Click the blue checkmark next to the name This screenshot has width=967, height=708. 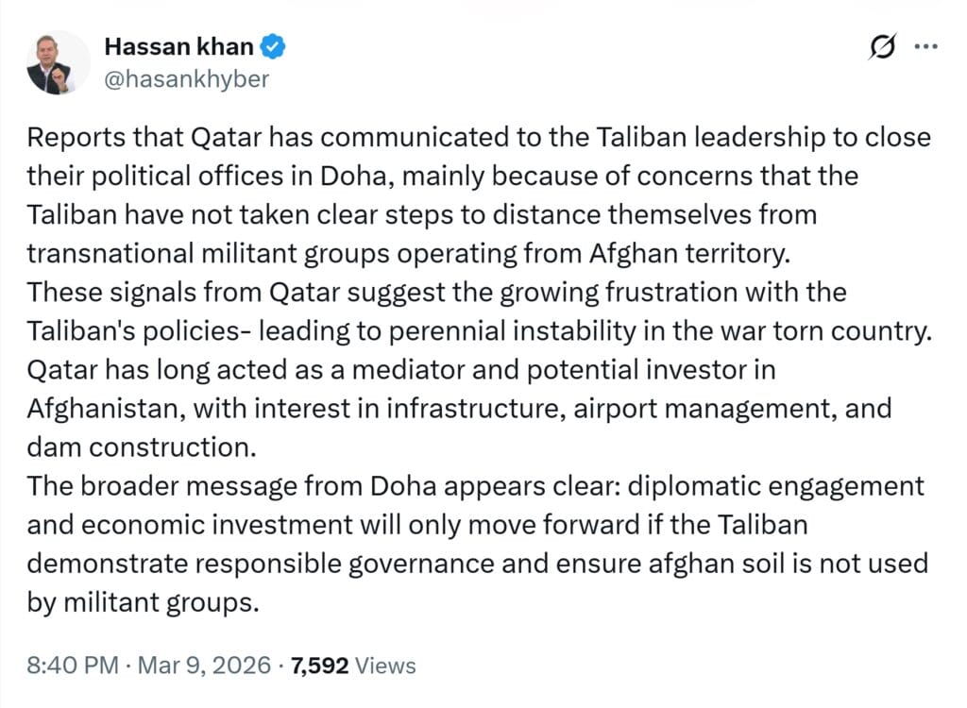272,45
